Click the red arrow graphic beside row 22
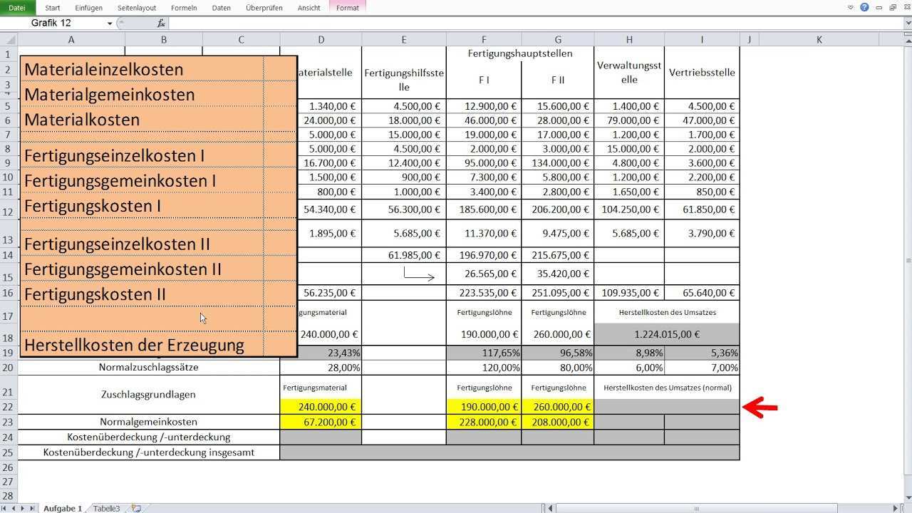The height and width of the screenshot is (513, 912). (760, 408)
